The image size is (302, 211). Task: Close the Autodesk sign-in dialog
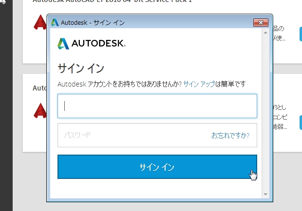(x=261, y=23)
